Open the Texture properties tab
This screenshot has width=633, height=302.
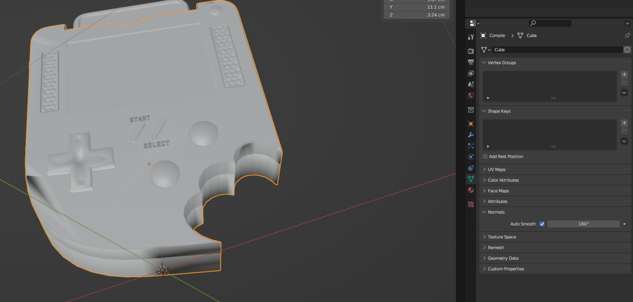click(471, 204)
